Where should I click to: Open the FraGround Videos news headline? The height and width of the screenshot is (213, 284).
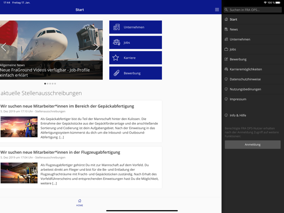click(x=45, y=73)
